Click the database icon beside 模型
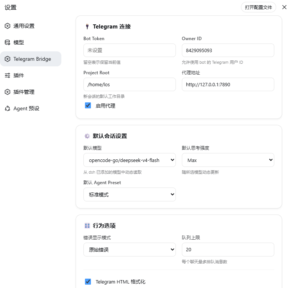This screenshot has height=288, width=290. pos(7,42)
